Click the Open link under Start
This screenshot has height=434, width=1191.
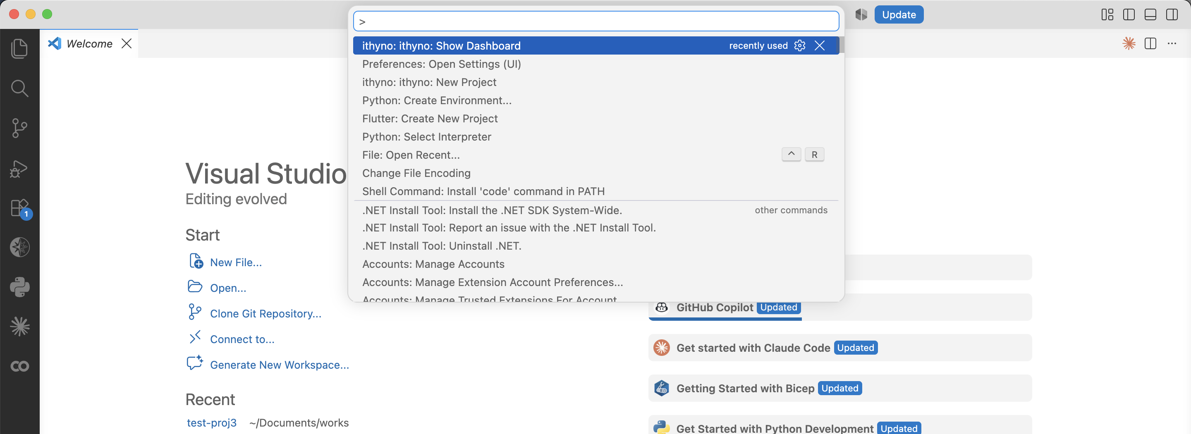pyautogui.click(x=228, y=288)
